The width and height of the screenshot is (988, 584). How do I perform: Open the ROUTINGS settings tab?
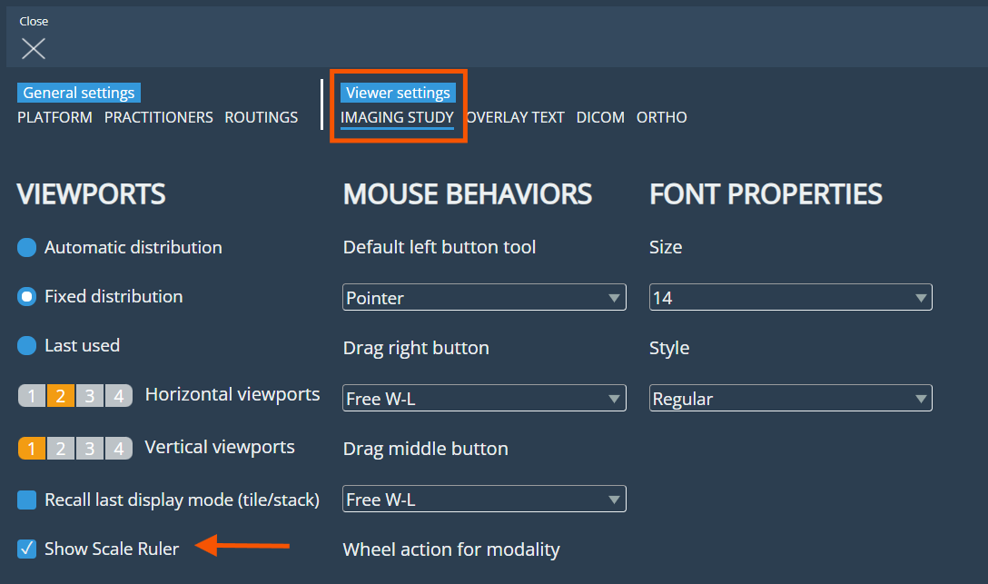tap(261, 117)
